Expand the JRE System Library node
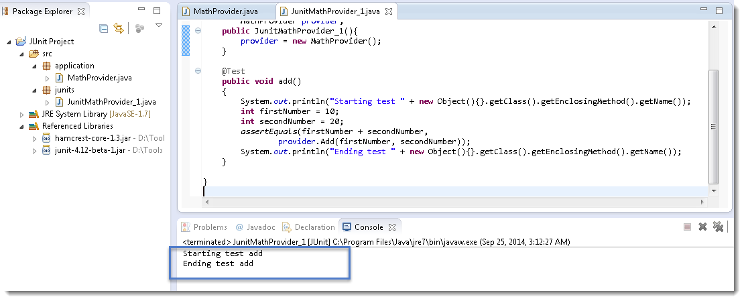The height and width of the screenshot is (301, 744). [22, 114]
